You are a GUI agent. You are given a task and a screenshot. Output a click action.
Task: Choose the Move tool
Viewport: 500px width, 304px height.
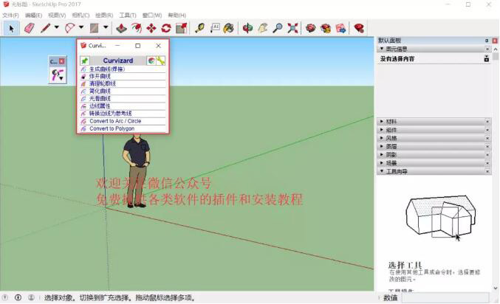pos(151,28)
